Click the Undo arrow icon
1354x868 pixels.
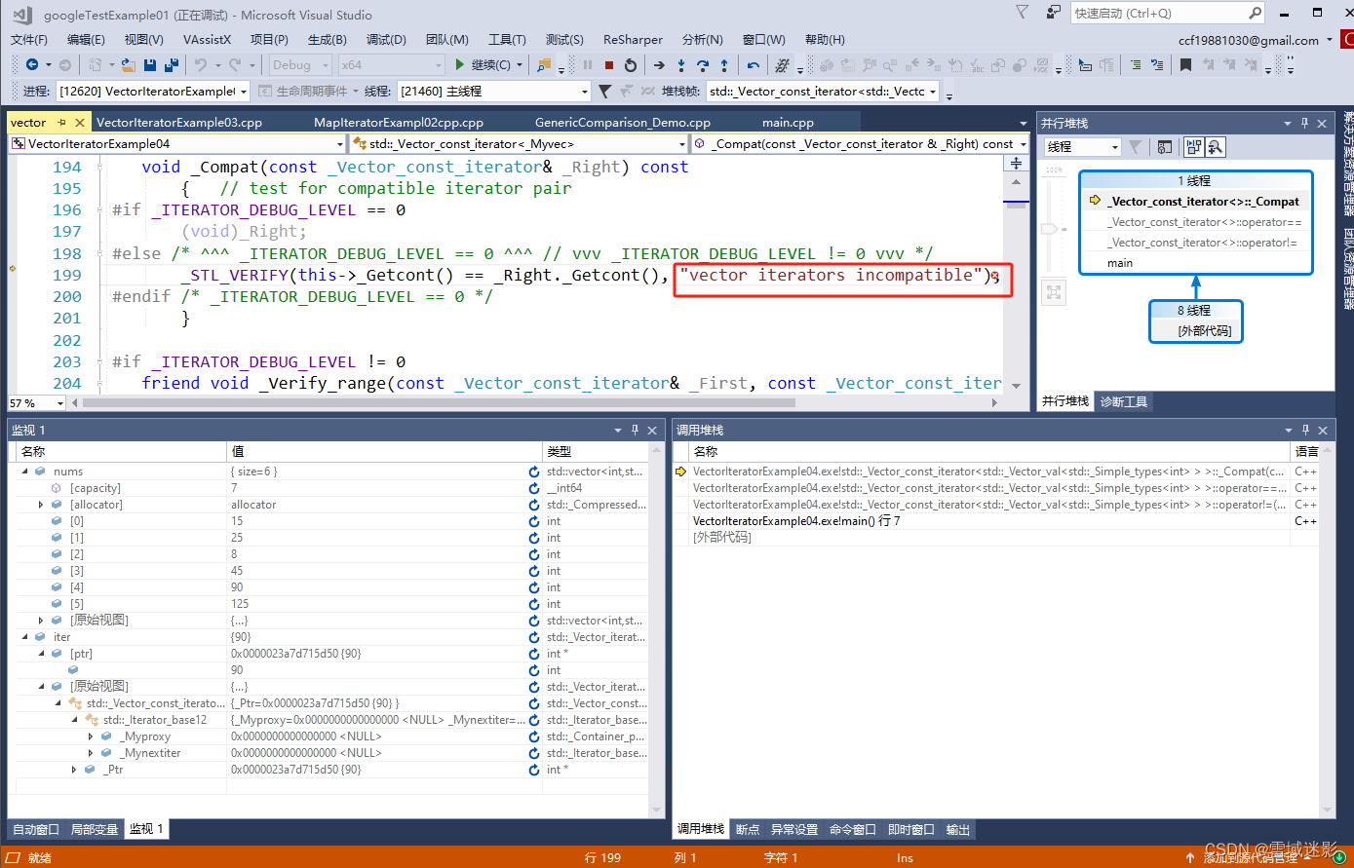pos(200,65)
